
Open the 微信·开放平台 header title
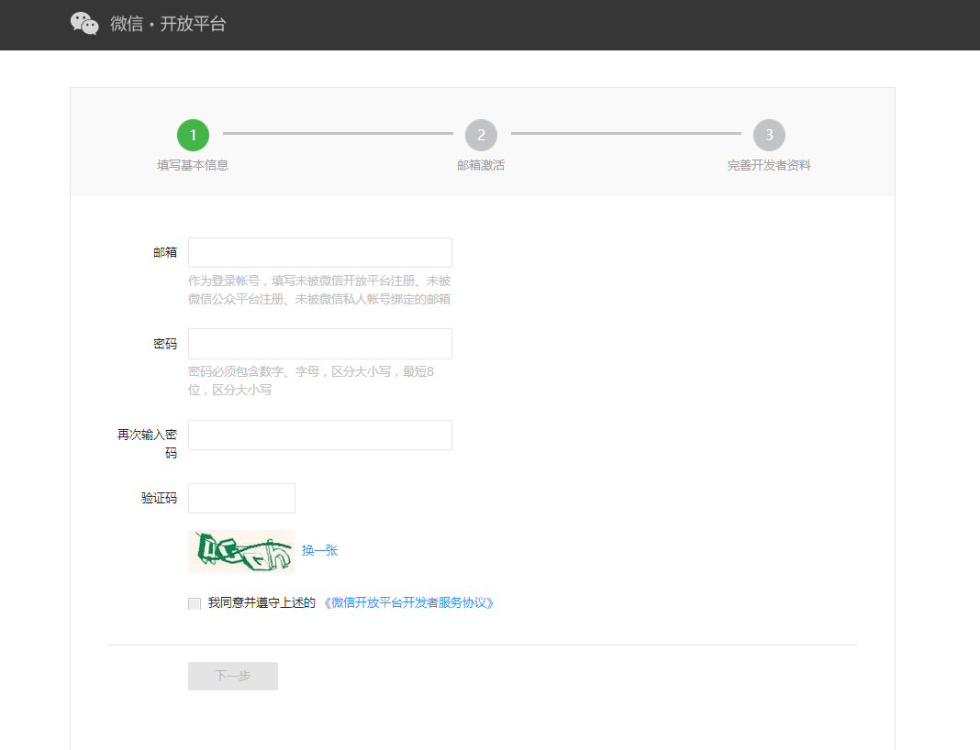tap(168, 24)
